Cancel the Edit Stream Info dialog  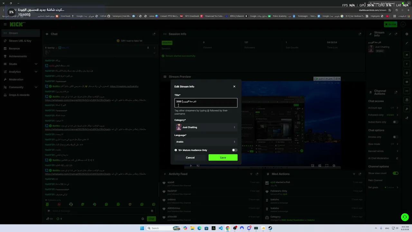(190, 158)
